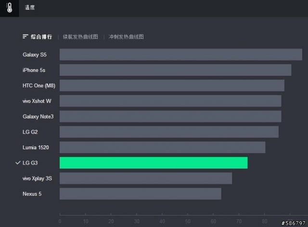Switch to 续航发热曲线图 tab
The height and width of the screenshot is (227, 308).
[80, 37]
